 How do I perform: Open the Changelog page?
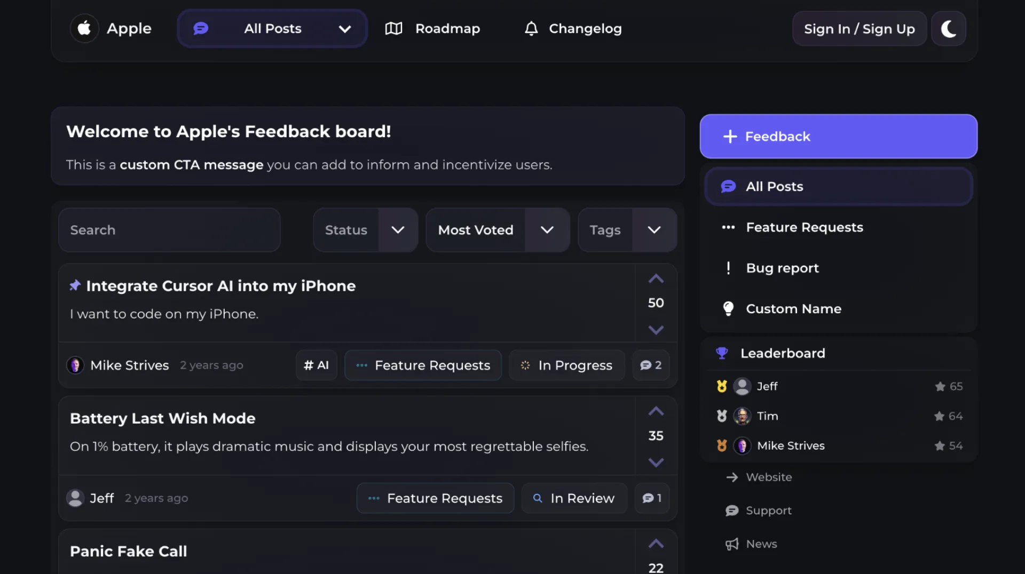coord(573,29)
